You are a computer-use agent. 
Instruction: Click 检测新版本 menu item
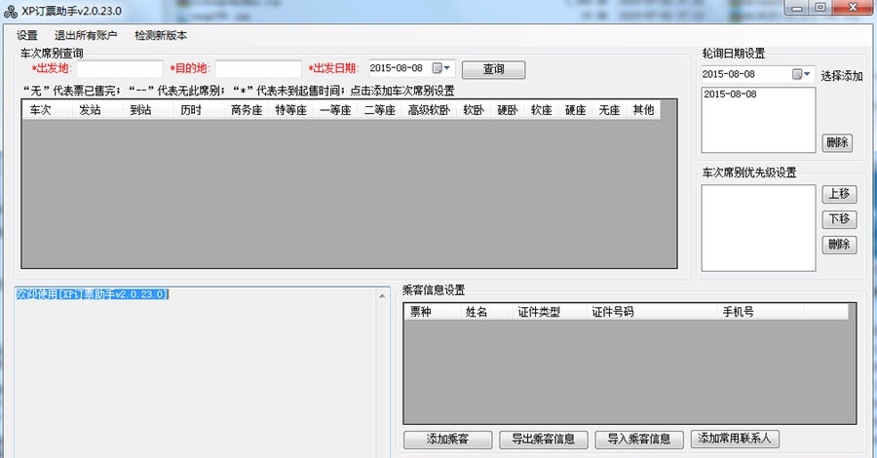point(161,35)
